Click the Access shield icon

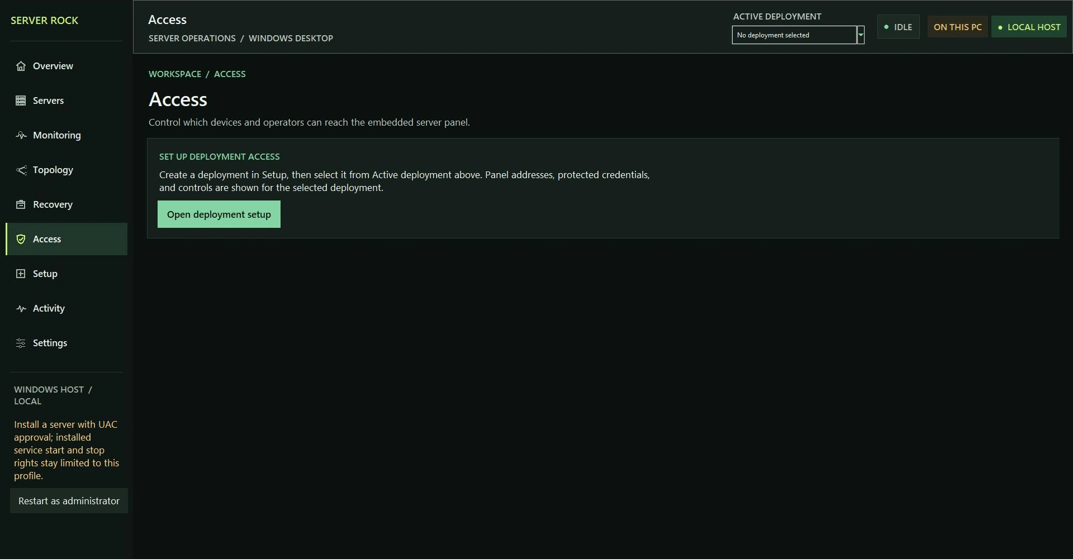click(21, 239)
